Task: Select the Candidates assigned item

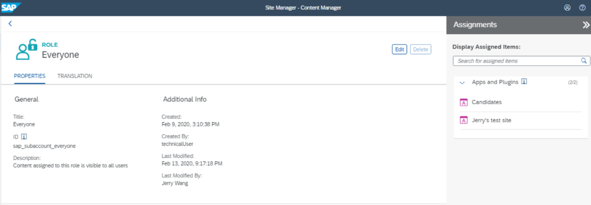Action: pos(487,102)
